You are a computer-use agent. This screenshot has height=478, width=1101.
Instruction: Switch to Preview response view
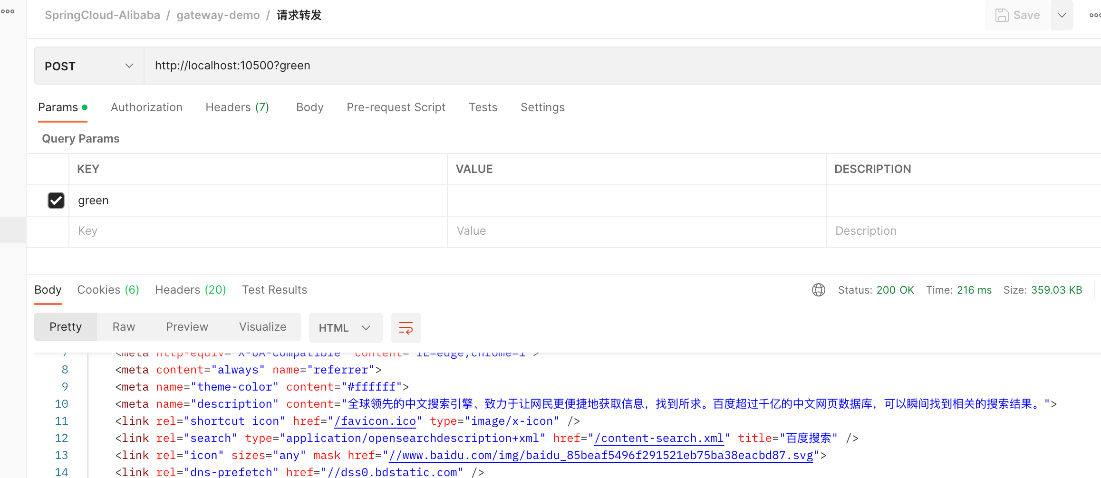tap(187, 327)
